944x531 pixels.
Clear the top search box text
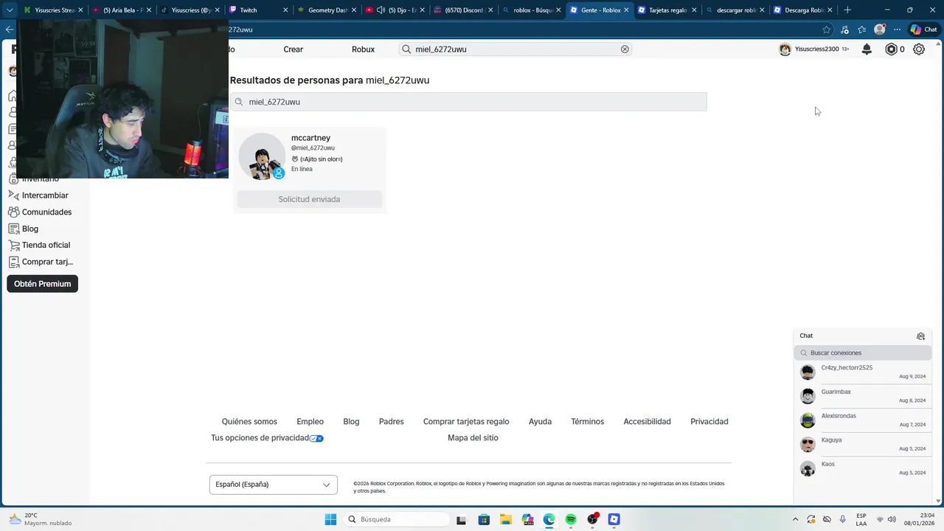pyautogui.click(x=625, y=49)
